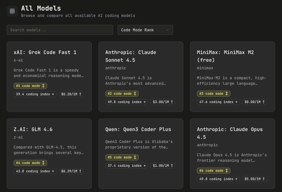282x192 pixels.
Task: Open the Anthropic: Claude Sonnet 4.5 card title
Action: [x=131, y=56]
